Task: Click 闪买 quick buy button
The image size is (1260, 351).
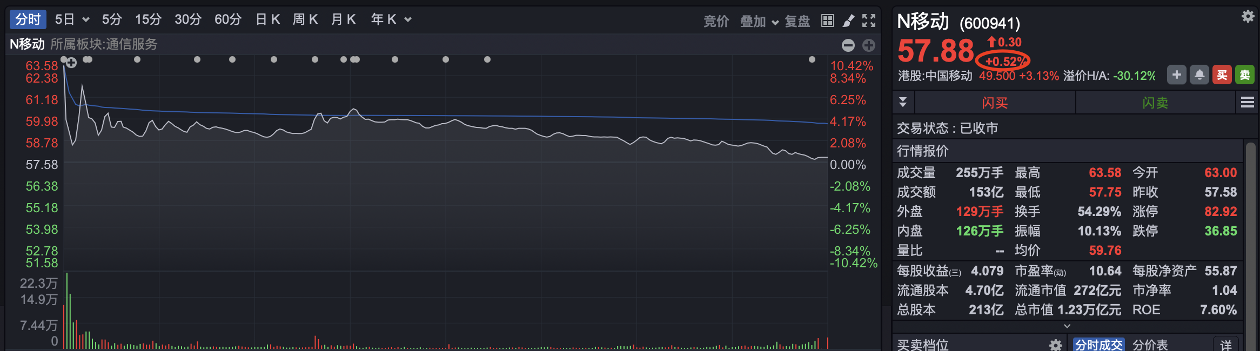Action: pyautogui.click(x=995, y=102)
